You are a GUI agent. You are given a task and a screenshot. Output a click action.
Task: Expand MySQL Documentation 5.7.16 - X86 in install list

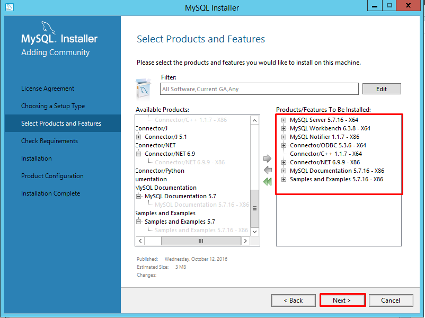284,171
